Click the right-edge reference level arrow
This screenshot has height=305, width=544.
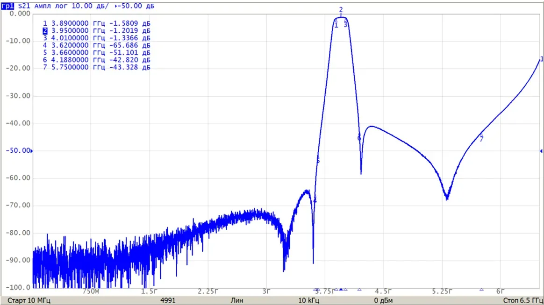pyautogui.click(x=541, y=151)
